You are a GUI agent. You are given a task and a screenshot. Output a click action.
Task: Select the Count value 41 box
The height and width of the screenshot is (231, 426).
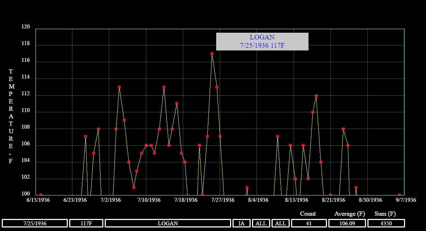[x=309, y=223]
